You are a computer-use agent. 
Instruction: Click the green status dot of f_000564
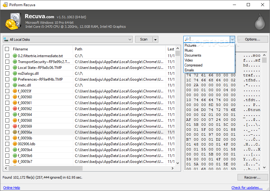click(x=15, y=114)
